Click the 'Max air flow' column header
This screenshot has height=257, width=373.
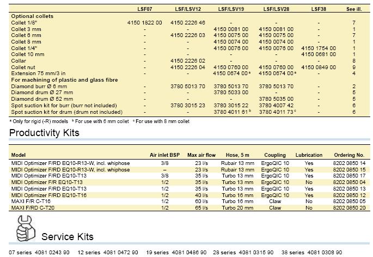click(x=201, y=155)
